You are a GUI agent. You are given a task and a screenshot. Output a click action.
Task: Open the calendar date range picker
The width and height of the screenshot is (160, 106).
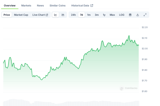pos(130,15)
